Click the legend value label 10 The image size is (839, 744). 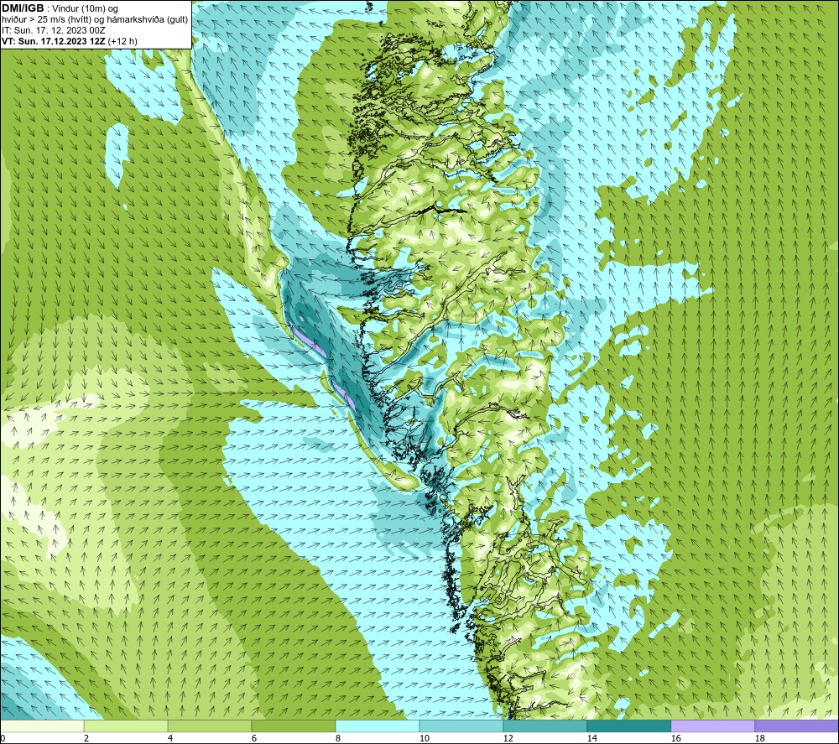424,738
